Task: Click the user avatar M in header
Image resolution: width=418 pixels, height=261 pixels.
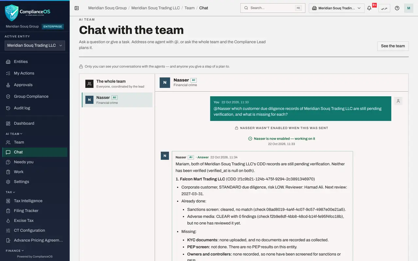Action: coord(409,8)
